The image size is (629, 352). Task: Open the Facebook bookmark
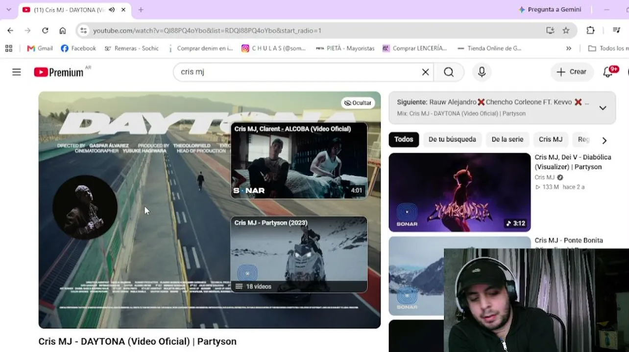pyautogui.click(x=78, y=48)
